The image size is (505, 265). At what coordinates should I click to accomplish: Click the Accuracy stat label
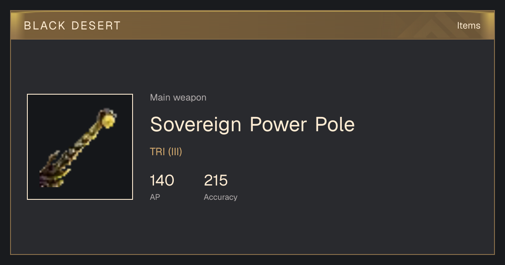pos(221,197)
